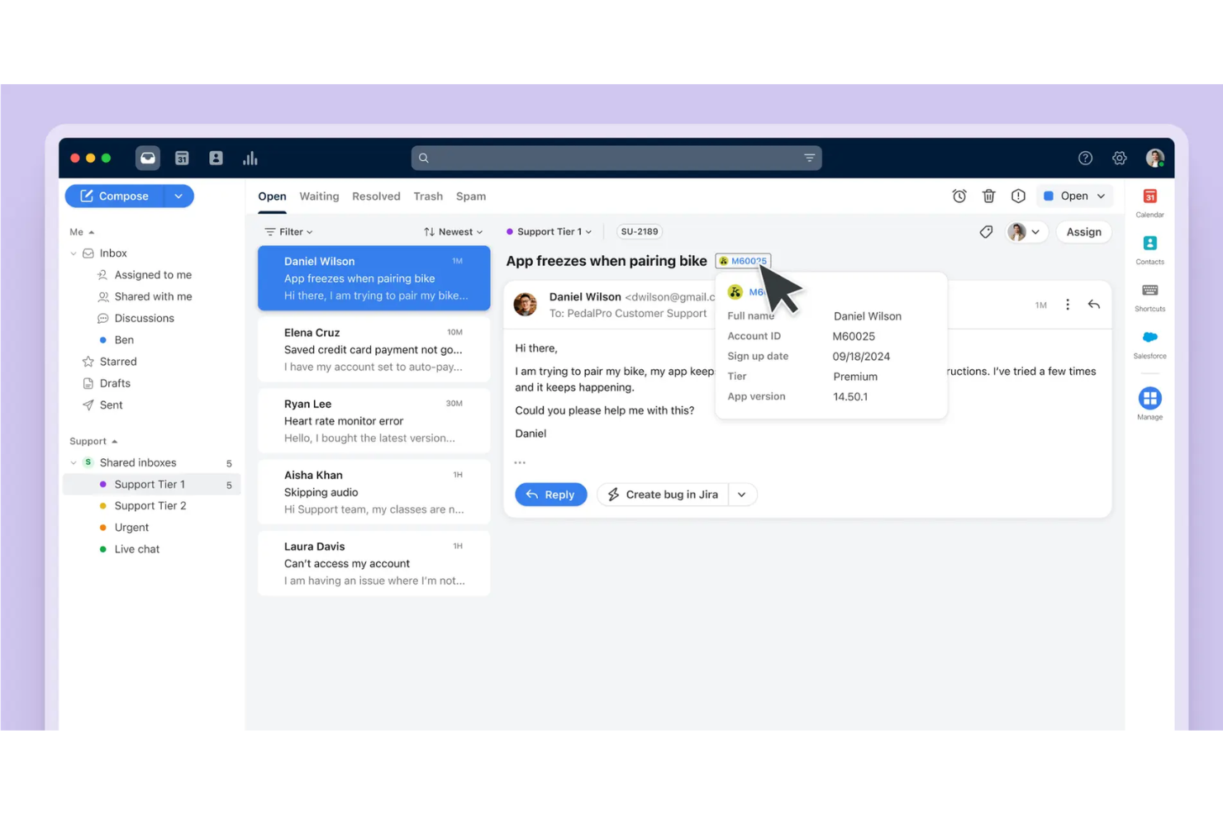Open the analytics bar chart view

click(x=250, y=158)
